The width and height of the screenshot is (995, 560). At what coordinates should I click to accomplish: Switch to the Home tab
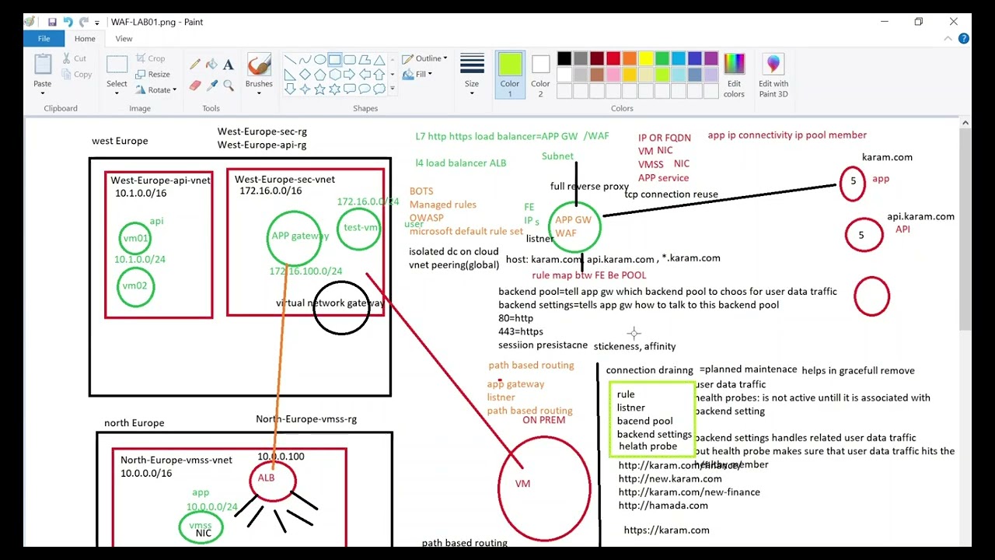85,39
